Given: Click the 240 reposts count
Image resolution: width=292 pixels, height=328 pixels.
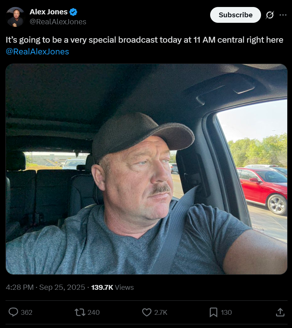Looking at the screenshot, I should tap(94, 312).
